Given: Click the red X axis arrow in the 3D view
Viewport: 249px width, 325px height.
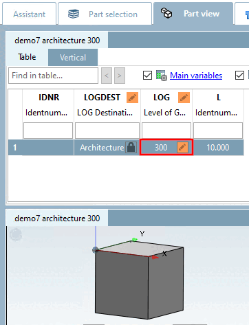Looking at the screenshot, I should pos(155,258).
